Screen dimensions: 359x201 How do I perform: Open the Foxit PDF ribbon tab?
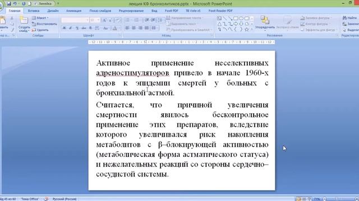tap(172, 11)
